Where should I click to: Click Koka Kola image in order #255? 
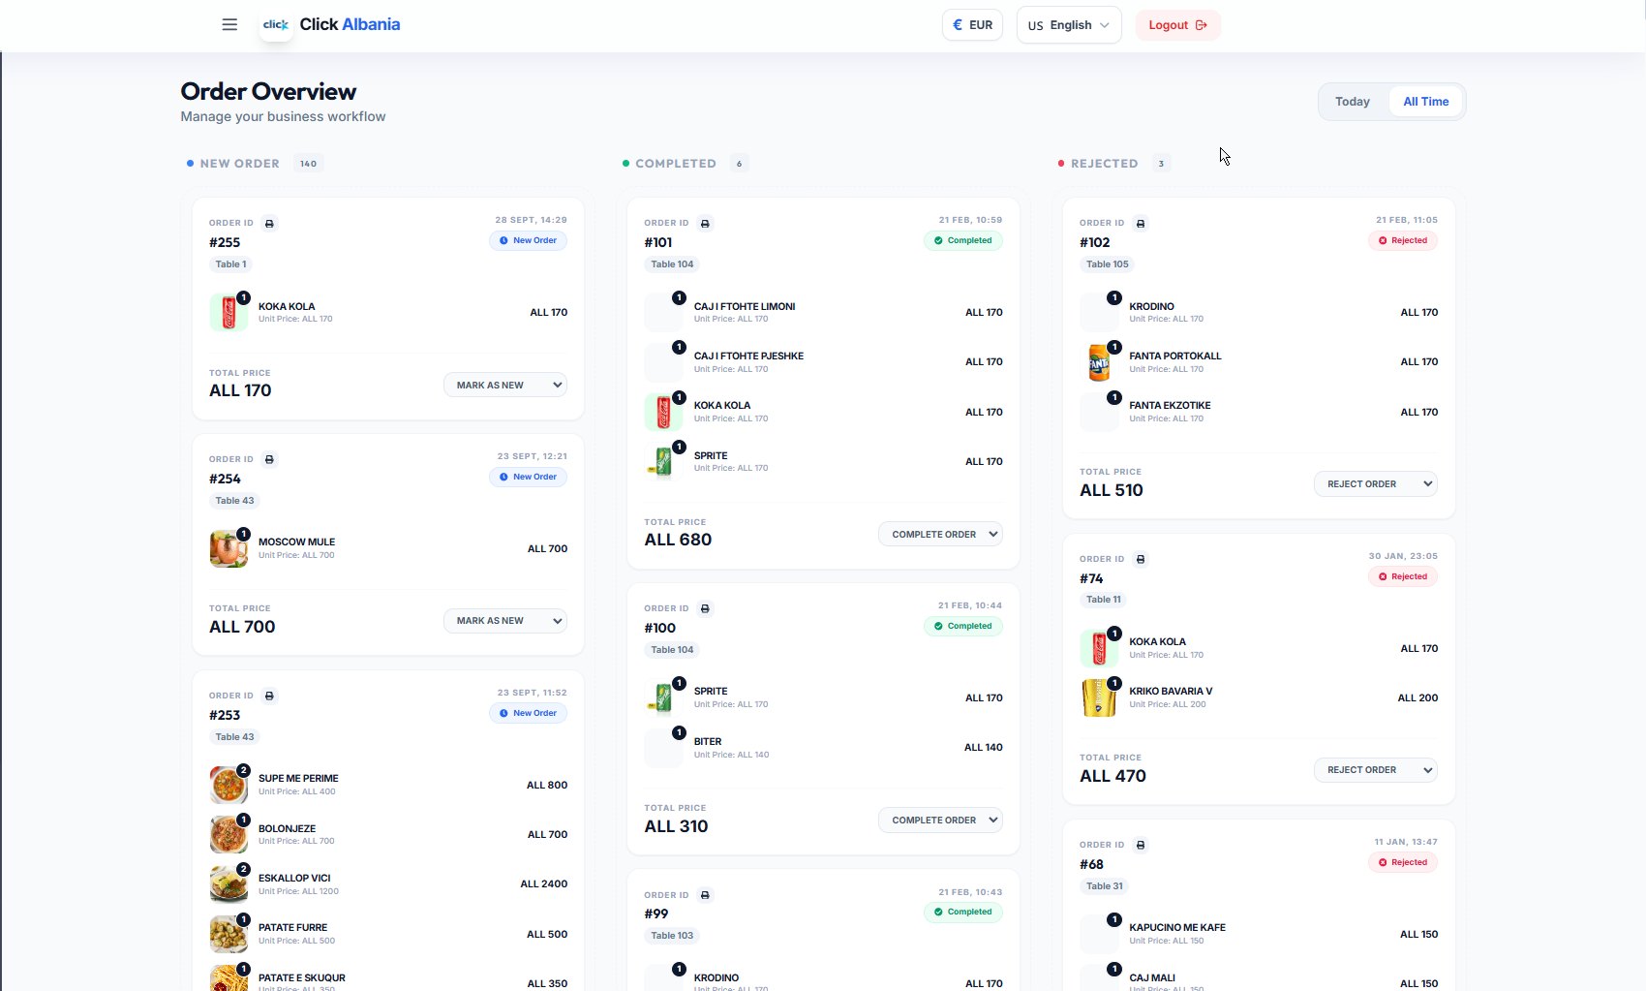click(x=229, y=313)
